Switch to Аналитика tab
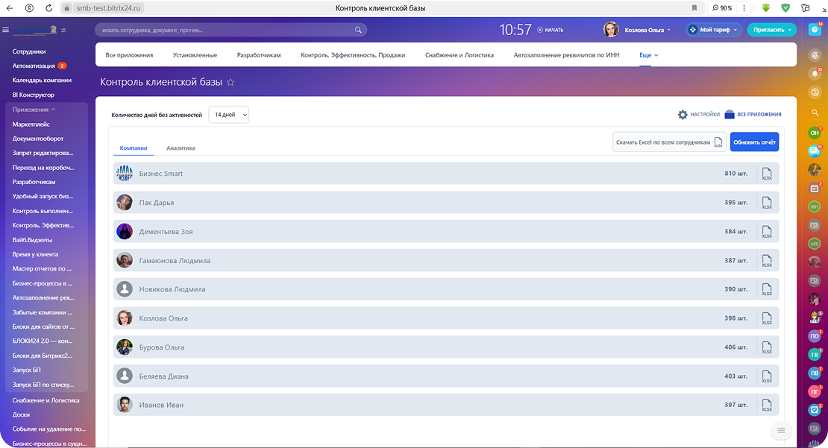Image resolution: width=828 pixels, height=448 pixels. pyautogui.click(x=181, y=148)
